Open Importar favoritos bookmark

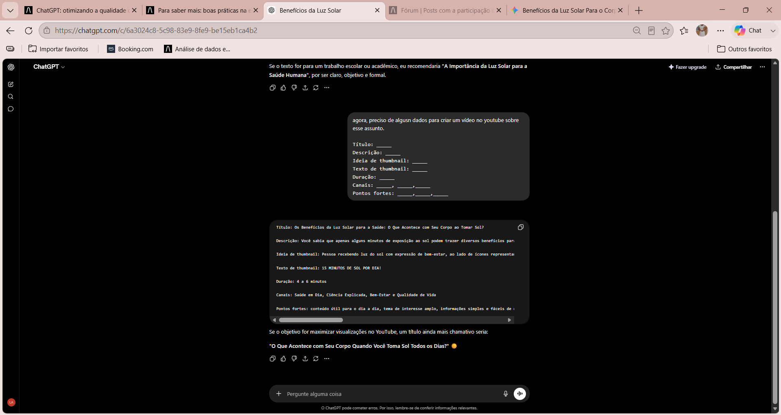click(x=58, y=49)
